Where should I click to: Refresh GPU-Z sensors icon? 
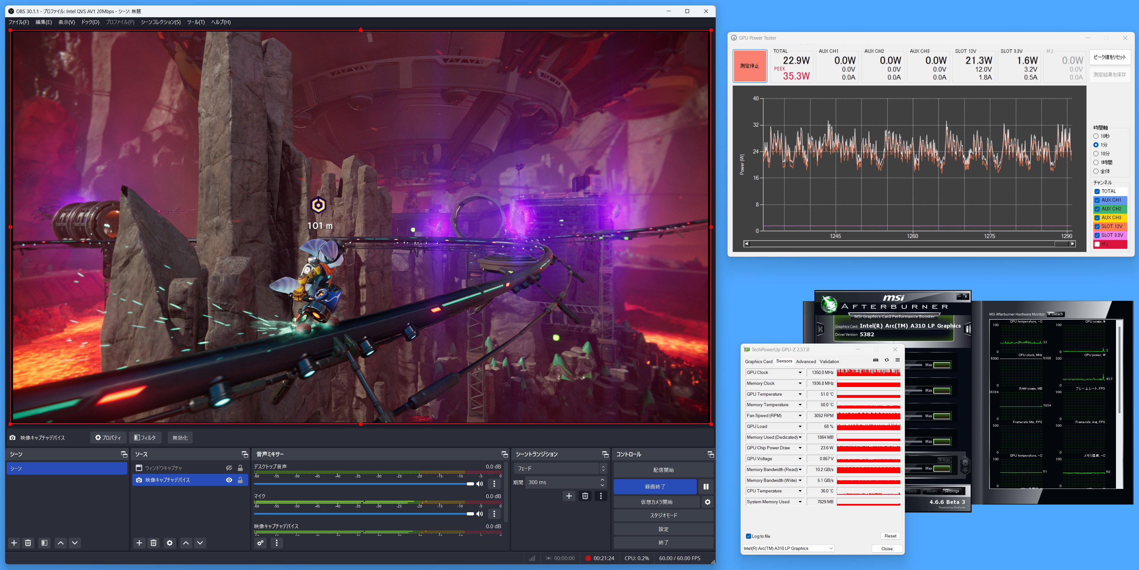point(887,360)
